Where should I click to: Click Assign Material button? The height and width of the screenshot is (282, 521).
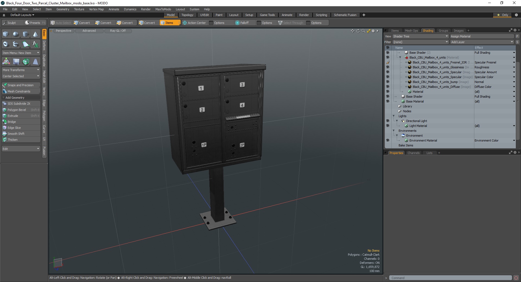click(482, 36)
